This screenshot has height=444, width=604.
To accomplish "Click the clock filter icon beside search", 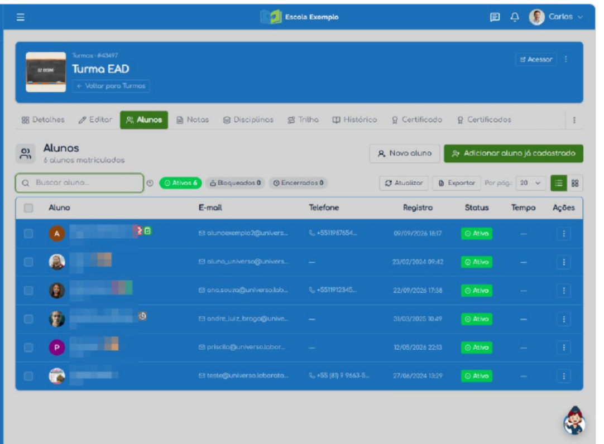I will pos(150,183).
